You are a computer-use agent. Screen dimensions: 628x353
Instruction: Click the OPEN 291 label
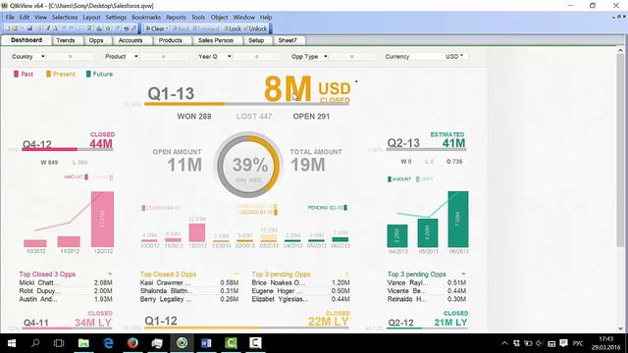311,117
